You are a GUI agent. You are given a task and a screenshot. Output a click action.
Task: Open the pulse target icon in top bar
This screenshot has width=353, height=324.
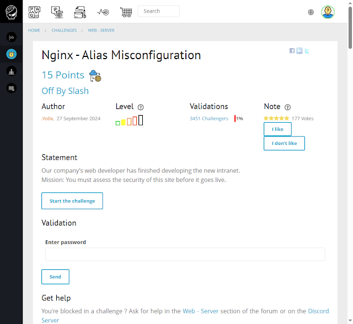point(103,12)
